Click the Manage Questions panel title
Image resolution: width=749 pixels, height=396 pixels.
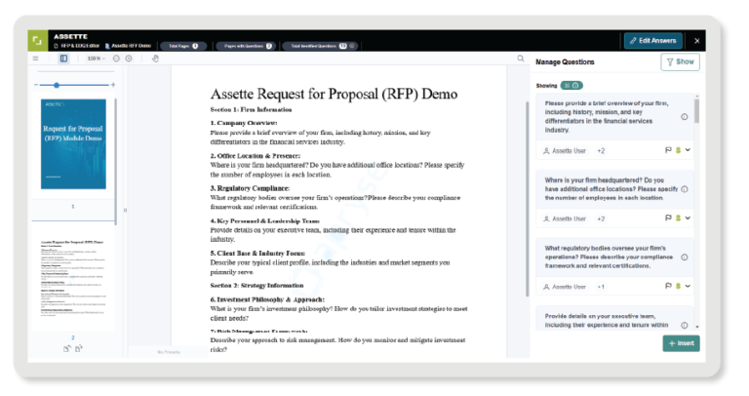pos(565,62)
